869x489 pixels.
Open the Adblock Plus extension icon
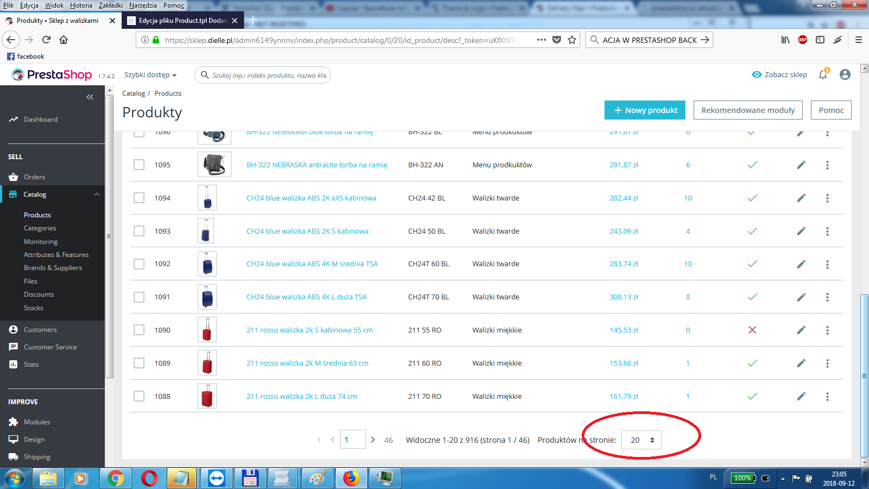803,40
